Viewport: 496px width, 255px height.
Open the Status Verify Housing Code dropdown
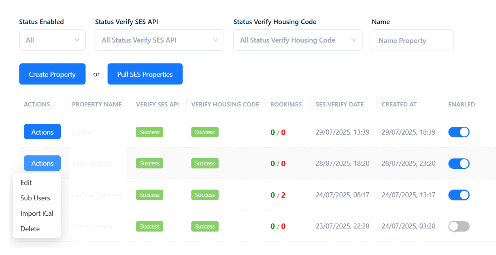(297, 40)
